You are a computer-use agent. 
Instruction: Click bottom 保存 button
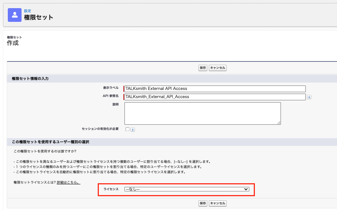pos(202,203)
